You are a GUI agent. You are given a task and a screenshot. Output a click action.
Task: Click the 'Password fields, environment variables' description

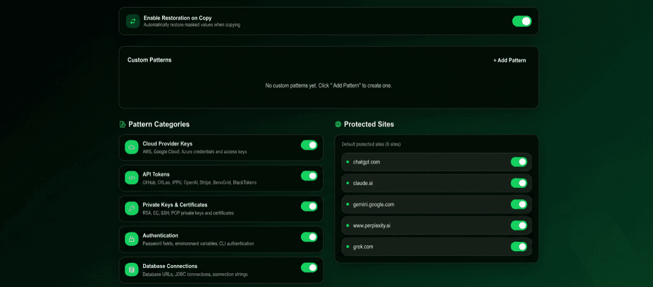(198, 243)
